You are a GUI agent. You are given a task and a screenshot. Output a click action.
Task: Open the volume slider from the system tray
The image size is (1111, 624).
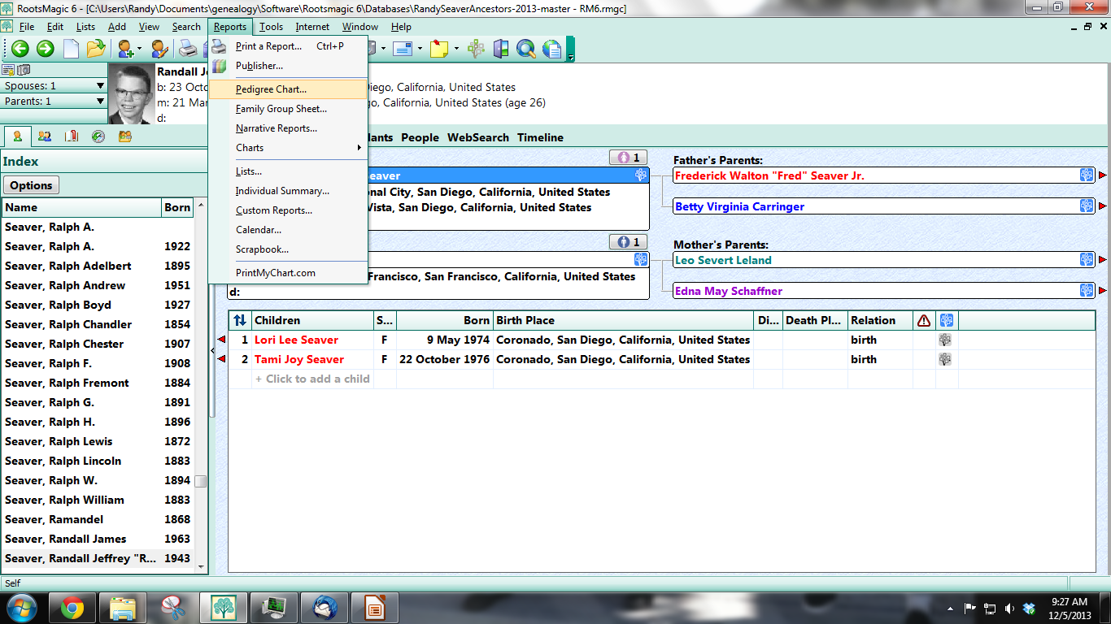click(x=1009, y=608)
